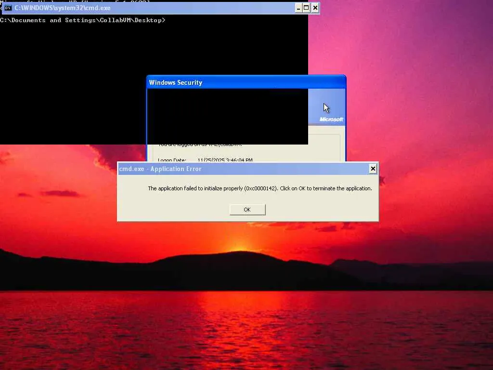The height and width of the screenshot is (370, 493).
Task: Maximize the cmd.exe command prompt window
Action: click(306, 8)
